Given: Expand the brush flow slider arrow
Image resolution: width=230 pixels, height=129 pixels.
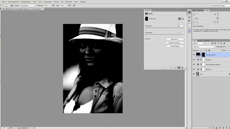Looking at the screenshot, I should 66,6.
